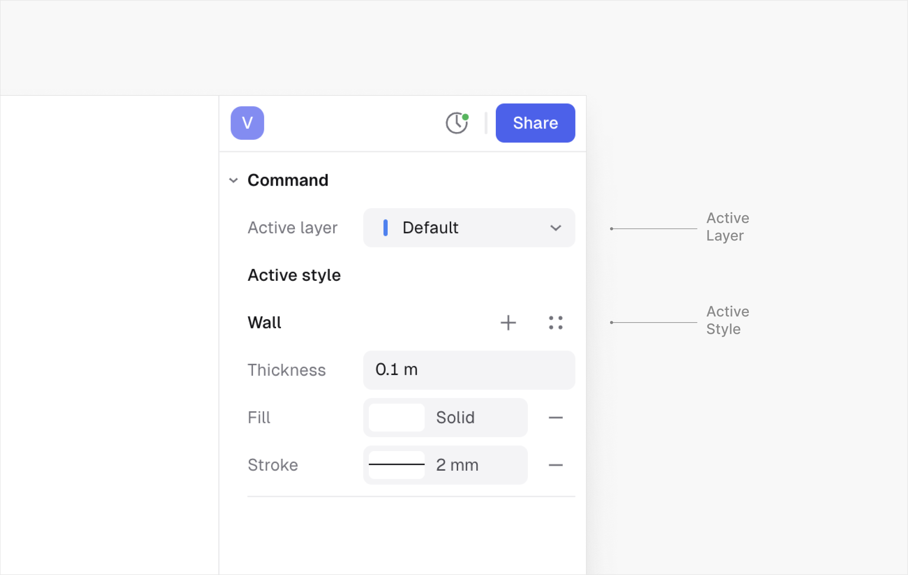Click the purple V user avatar
This screenshot has height=575, width=908.
click(247, 123)
